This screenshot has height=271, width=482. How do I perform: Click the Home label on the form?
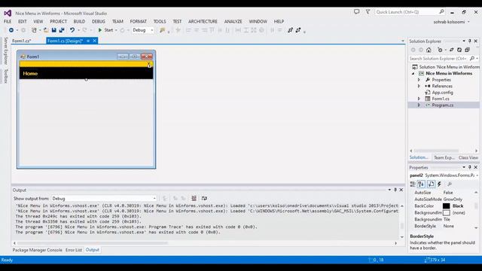click(30, 74)
